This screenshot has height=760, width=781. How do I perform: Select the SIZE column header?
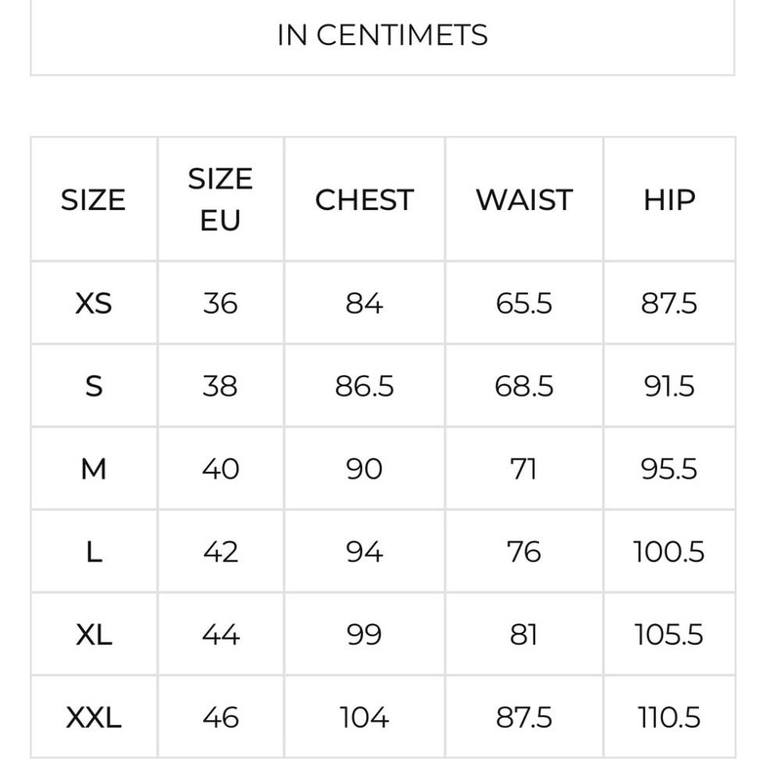pos(93,200)
